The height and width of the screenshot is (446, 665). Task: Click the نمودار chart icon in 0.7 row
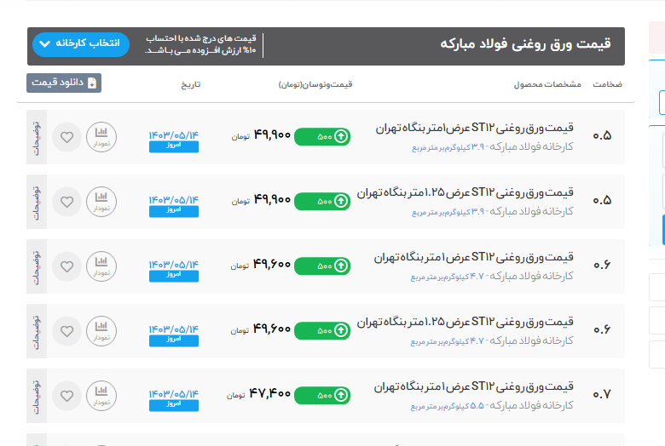click(x=101, y=395)
